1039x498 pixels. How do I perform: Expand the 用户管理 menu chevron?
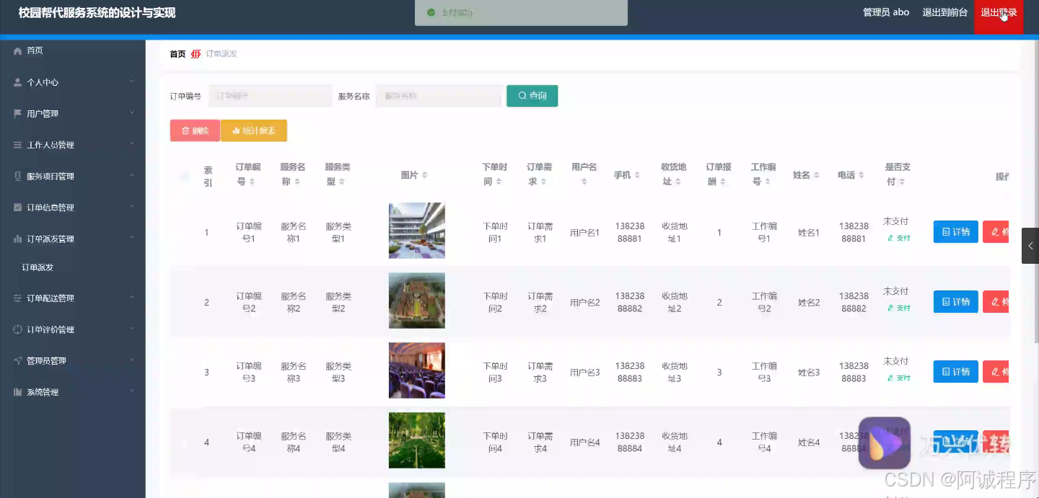click(132, 112)
